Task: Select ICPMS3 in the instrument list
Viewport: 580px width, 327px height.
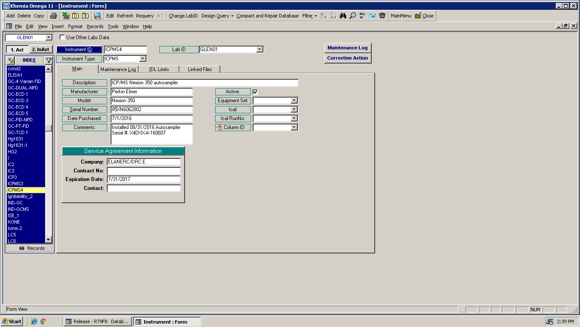Action: pyautogui.click(x=26, y=184)
